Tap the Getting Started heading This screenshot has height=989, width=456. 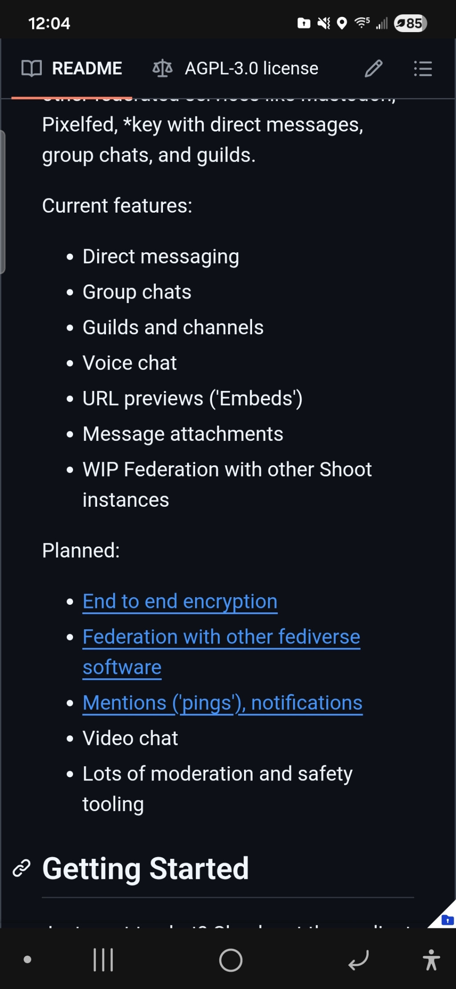click(x=146, y=868)
